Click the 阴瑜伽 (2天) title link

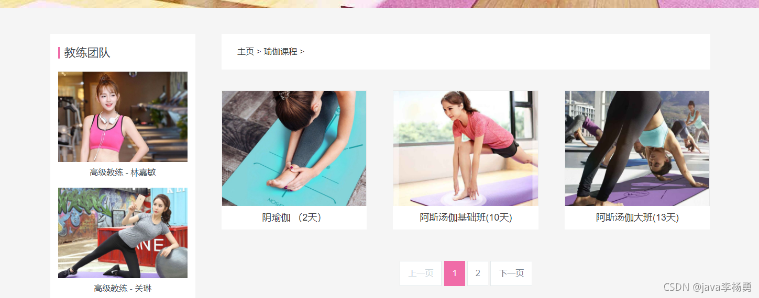pyautogui.click(x=291, y=217)
